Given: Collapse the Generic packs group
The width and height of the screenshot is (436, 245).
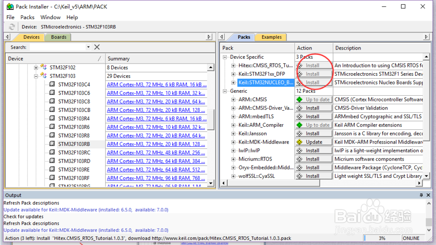Looking at the screenshot, I should 225,91.
